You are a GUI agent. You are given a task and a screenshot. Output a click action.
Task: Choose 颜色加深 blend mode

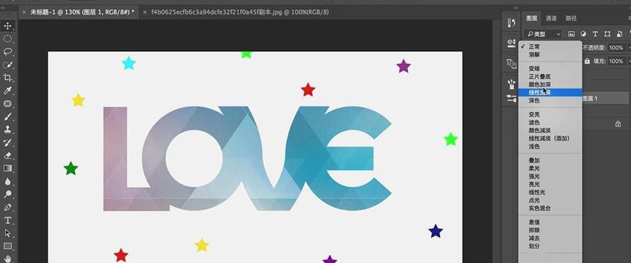550,85
